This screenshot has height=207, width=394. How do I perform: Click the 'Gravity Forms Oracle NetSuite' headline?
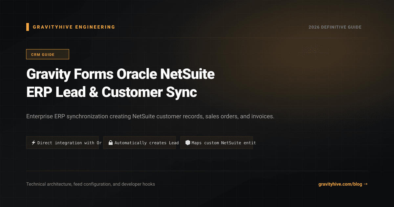tap(120, 75)
